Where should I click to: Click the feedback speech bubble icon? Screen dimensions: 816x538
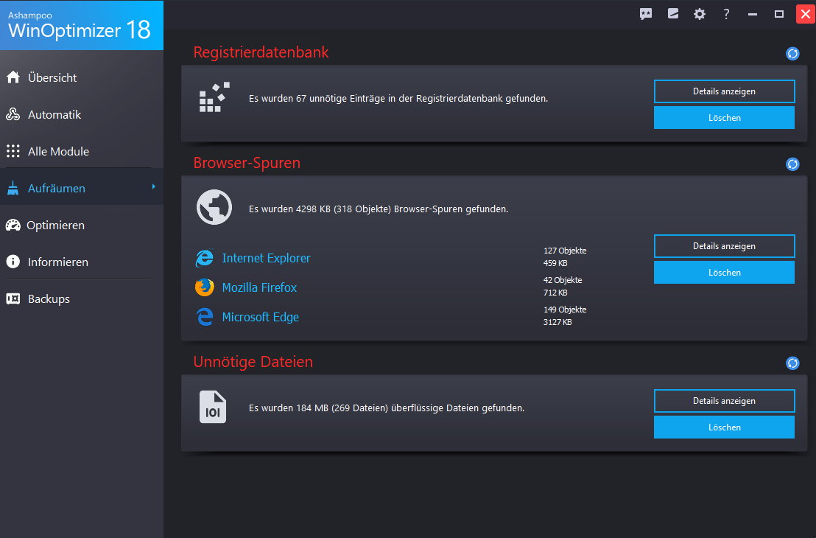click(x=646, y=14)
